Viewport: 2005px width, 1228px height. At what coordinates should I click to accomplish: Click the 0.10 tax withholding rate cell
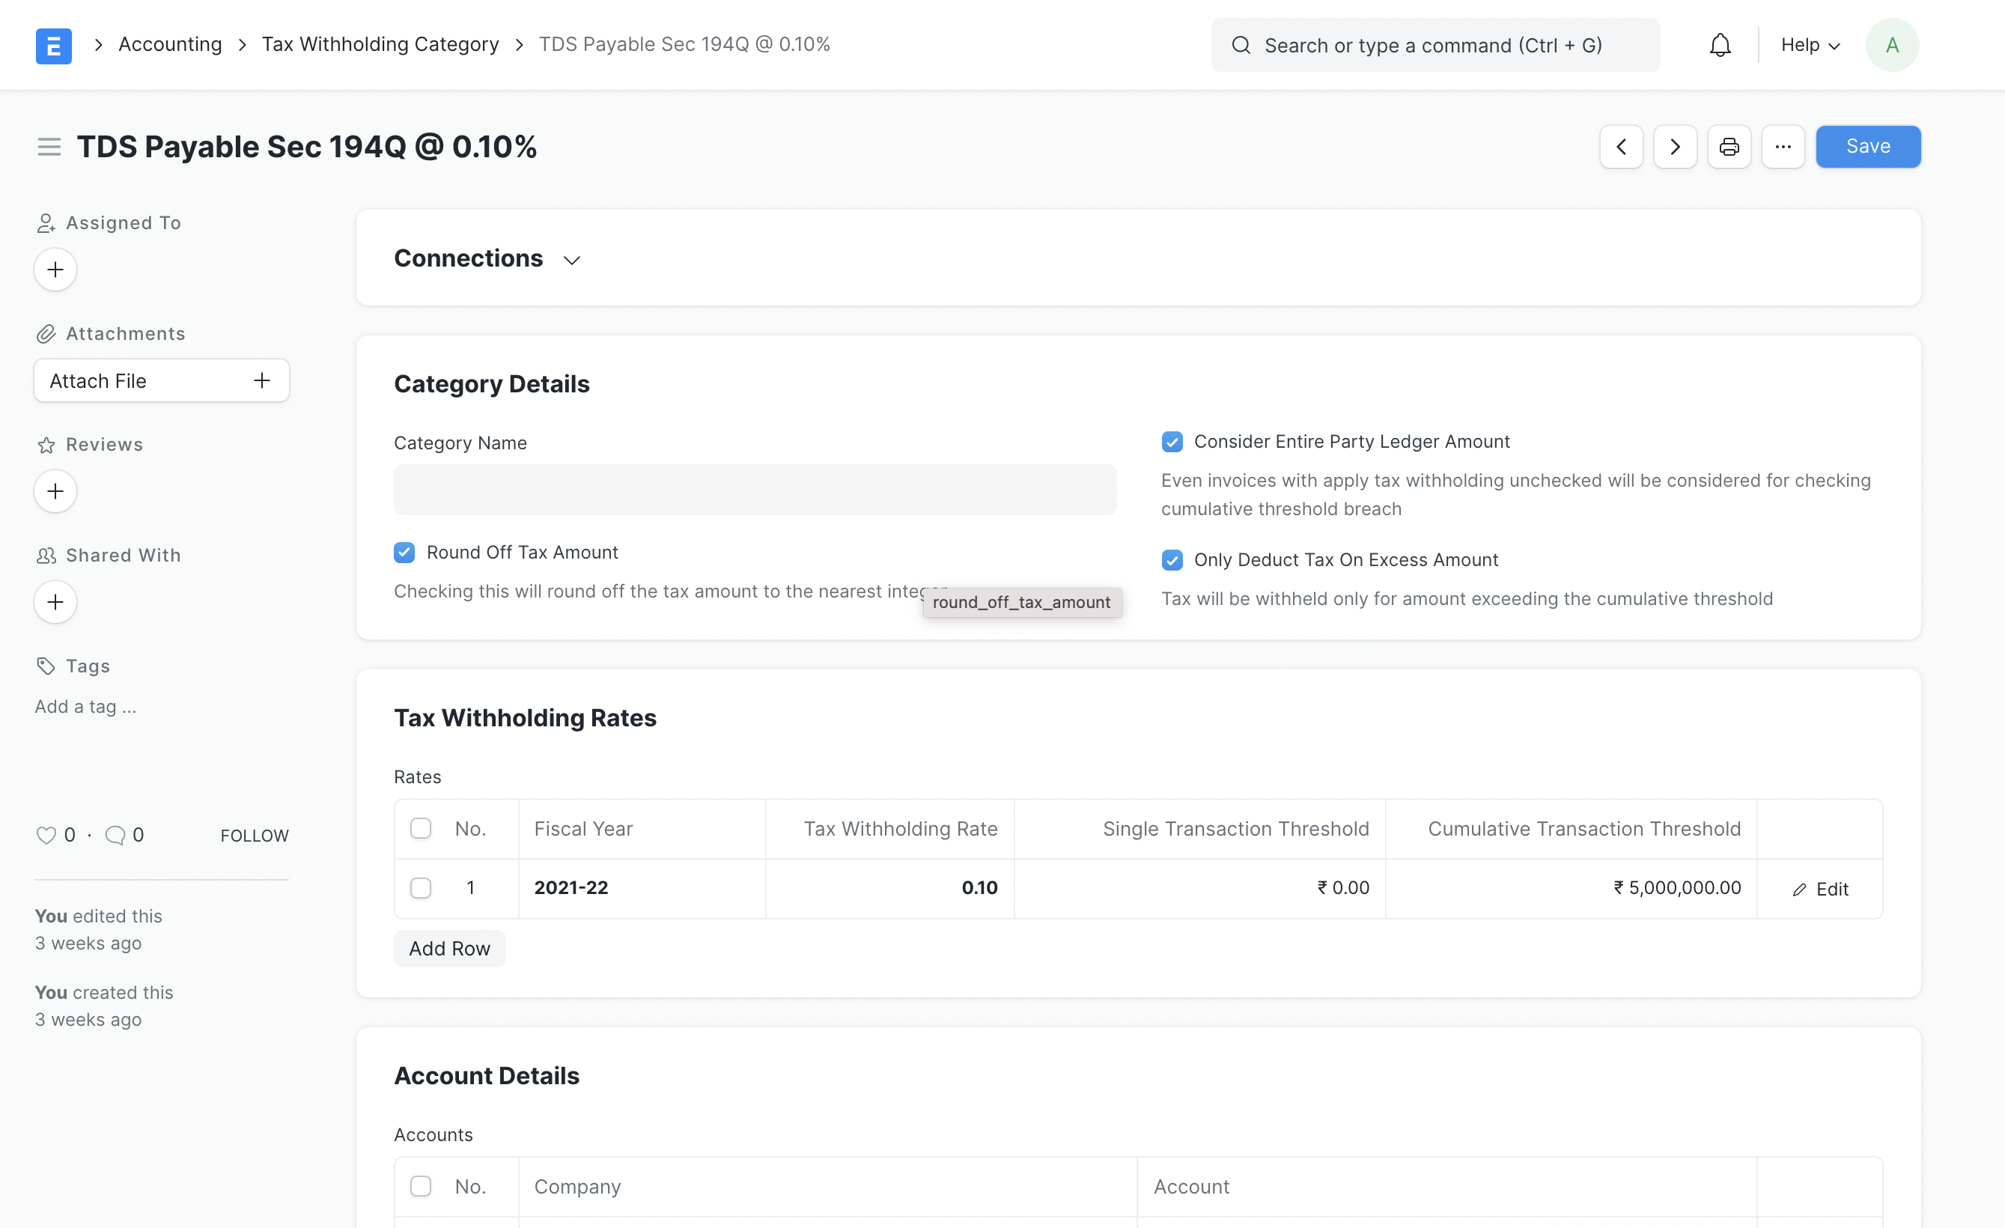[889, 888]
